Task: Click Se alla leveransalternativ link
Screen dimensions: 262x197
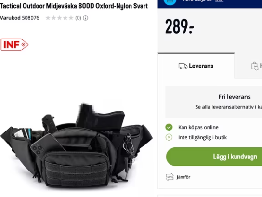Action: (x=228, y=107)
